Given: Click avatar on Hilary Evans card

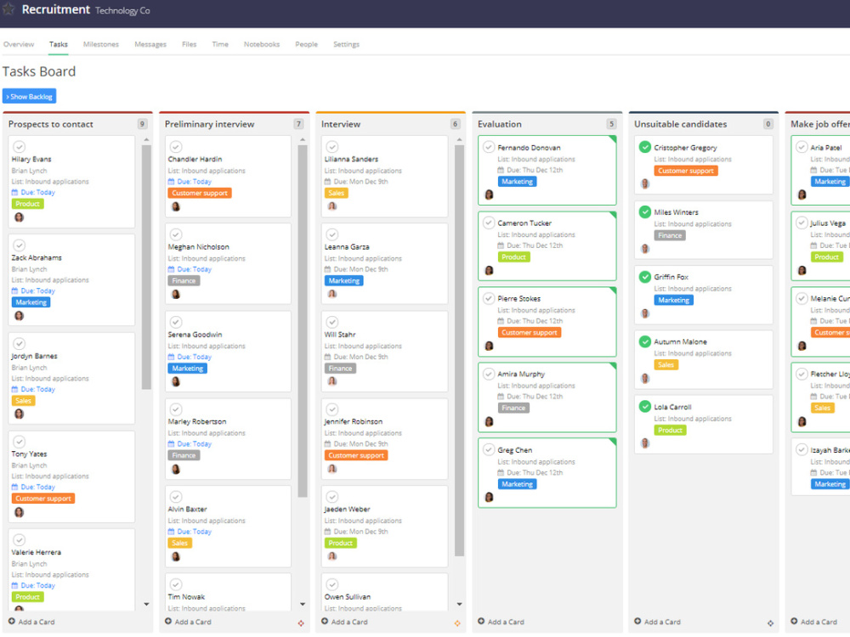Looking at the screenshot, I should (19, 217).
